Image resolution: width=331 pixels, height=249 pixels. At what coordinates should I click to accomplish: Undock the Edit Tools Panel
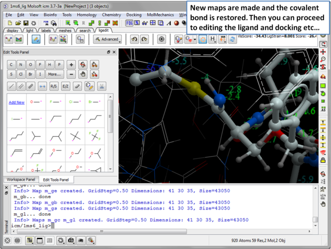(x=108, y=53)
